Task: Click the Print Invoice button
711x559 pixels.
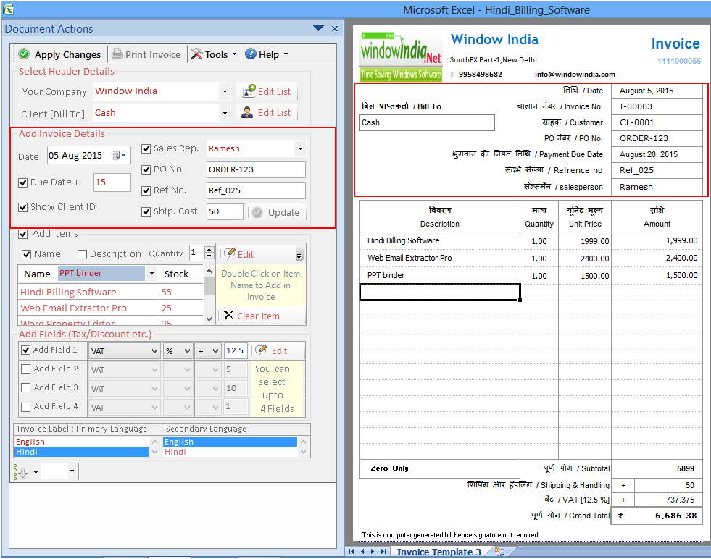Action: coord(147,54)
